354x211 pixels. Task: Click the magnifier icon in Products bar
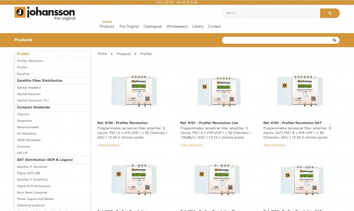pos(334,40)
